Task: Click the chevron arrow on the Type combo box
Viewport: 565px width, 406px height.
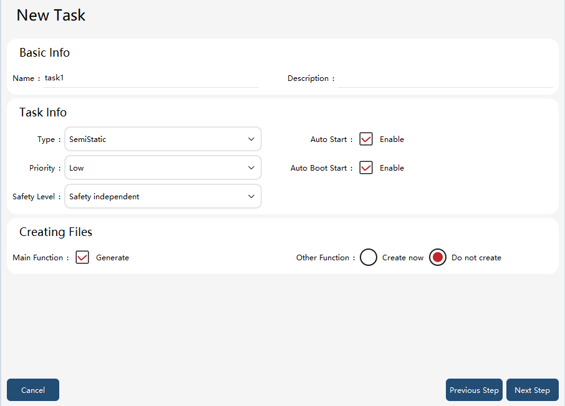Action: (251, 139)
